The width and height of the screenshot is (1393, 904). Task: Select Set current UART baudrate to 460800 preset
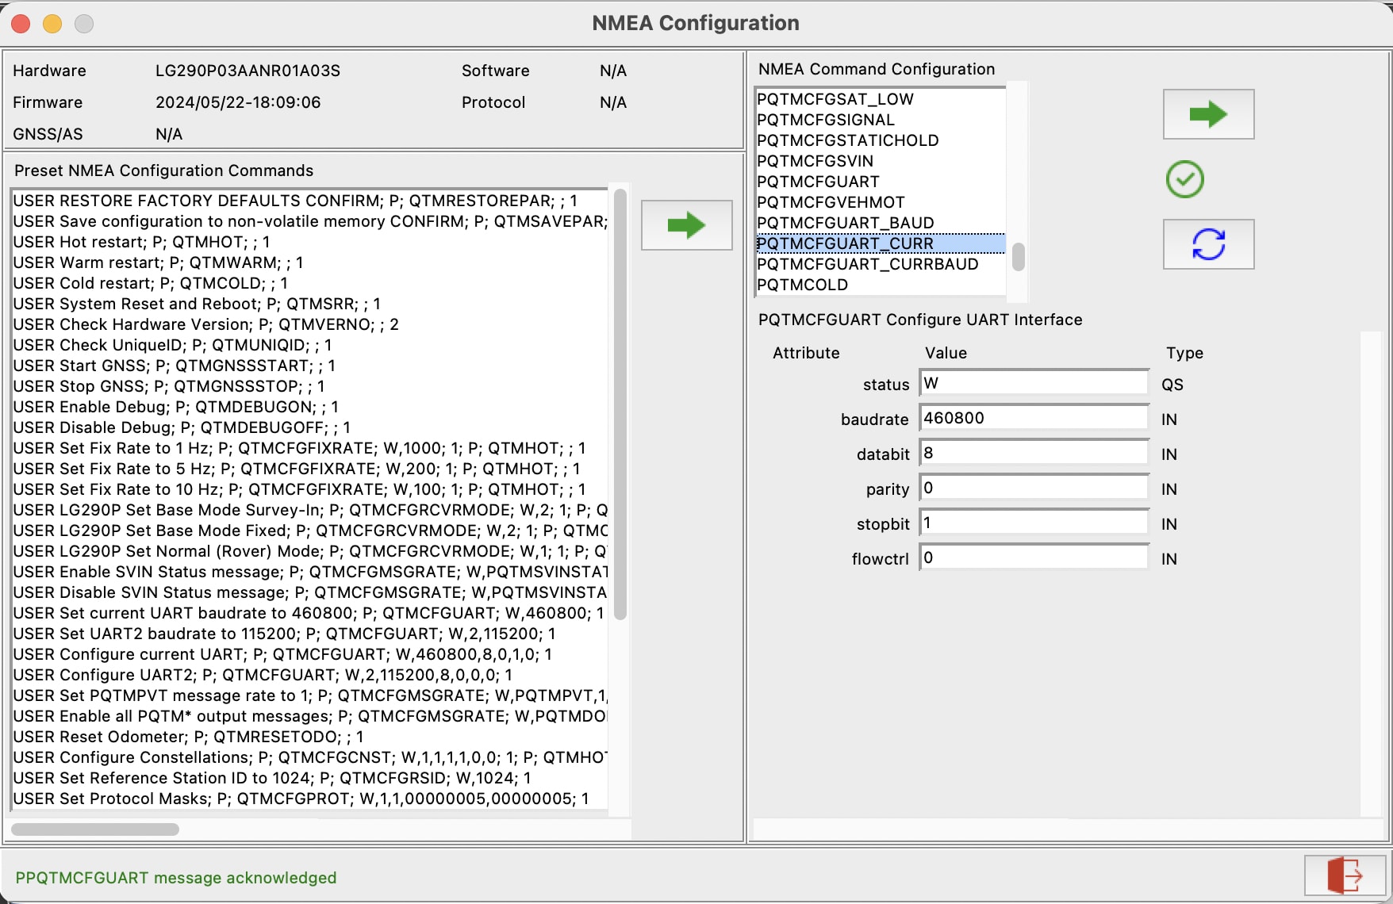310,613
